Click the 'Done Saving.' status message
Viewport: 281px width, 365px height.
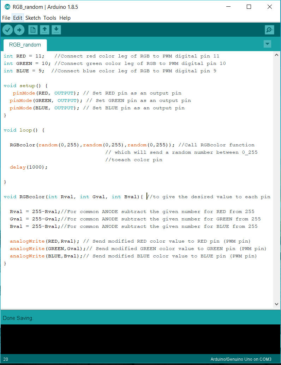(18, 318)
